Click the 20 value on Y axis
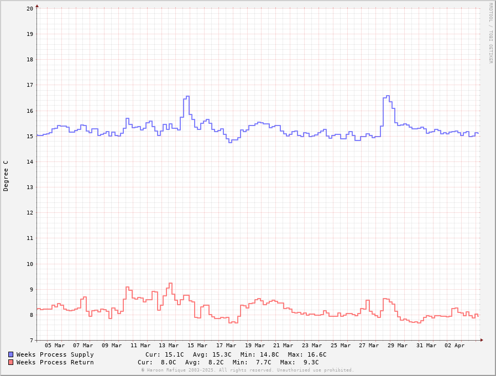This screenshot has width=496, height=376. coord(29,8)
